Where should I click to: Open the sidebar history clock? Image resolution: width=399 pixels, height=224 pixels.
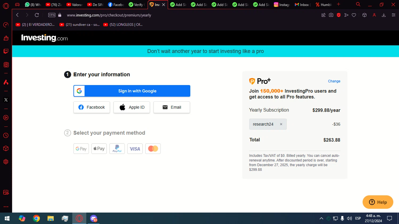point(6,136)
